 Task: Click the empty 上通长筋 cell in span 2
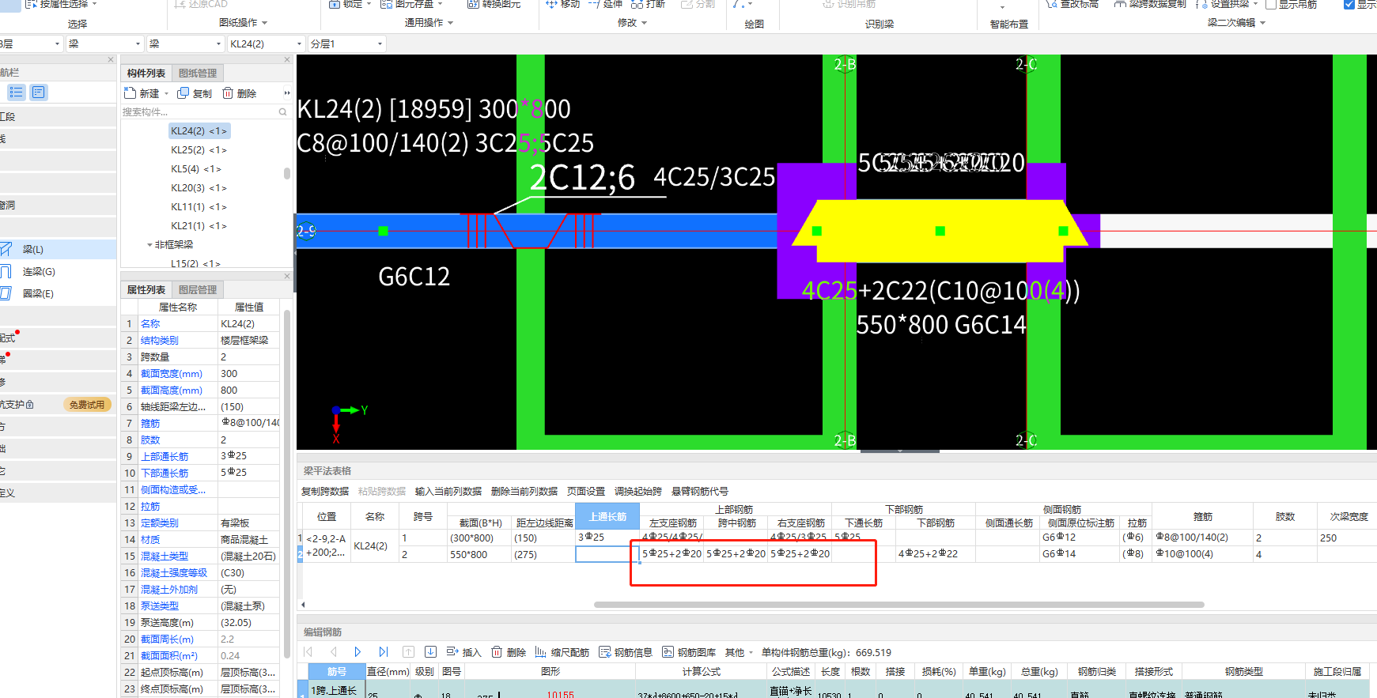pos(607,554)
